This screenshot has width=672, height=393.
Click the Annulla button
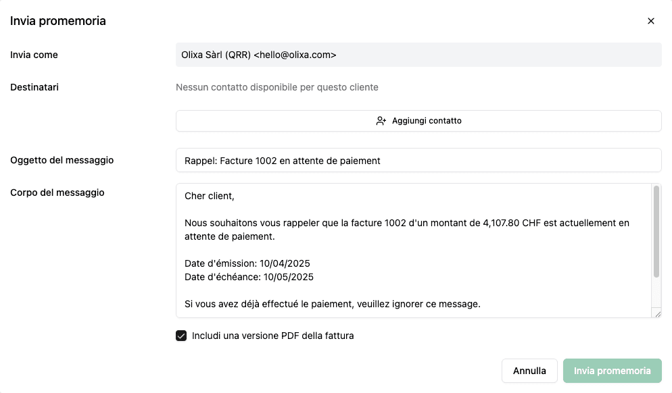[529, 371]
